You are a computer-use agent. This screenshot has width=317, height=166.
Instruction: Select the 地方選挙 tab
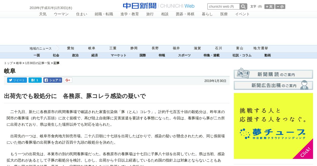click(x=261, y=48)
